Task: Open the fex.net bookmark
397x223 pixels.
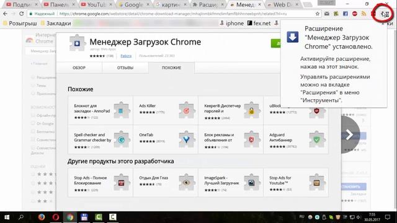Action: [259, 24]
